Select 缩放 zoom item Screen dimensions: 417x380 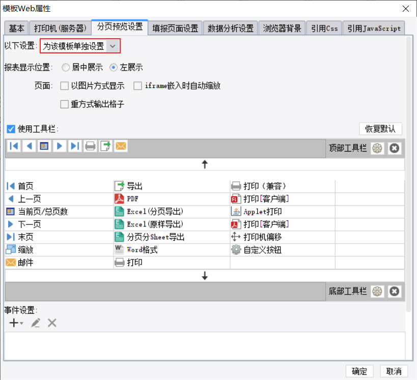coord(59,250)
